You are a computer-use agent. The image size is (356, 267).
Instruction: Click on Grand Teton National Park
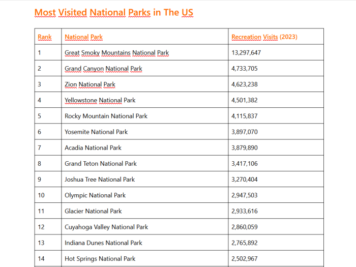101,164
